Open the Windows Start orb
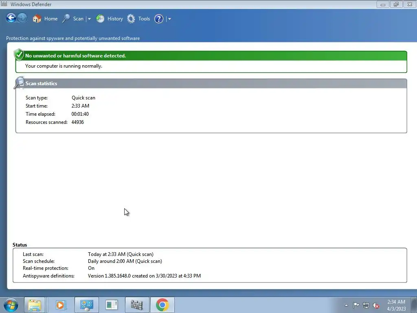The height and width of the screenshot is (313, 417). [11, 305]
